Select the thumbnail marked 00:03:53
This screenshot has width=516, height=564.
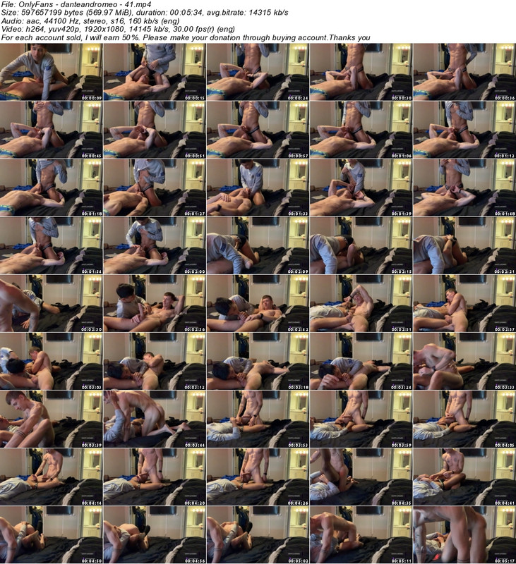(258, 418)
